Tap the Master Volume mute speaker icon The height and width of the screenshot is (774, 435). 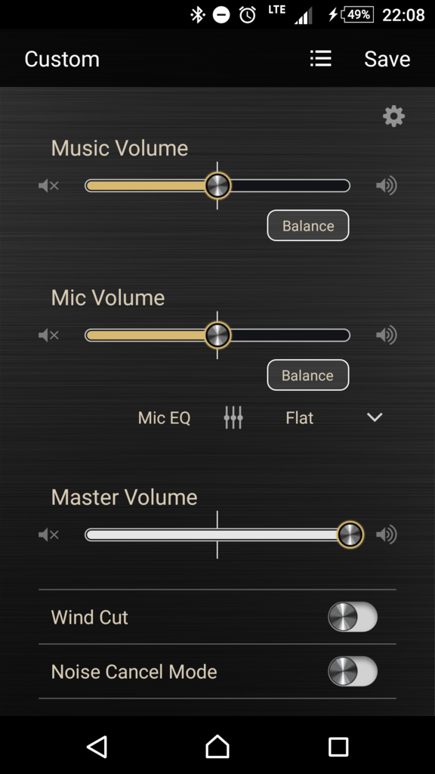[x=49, y=534]
